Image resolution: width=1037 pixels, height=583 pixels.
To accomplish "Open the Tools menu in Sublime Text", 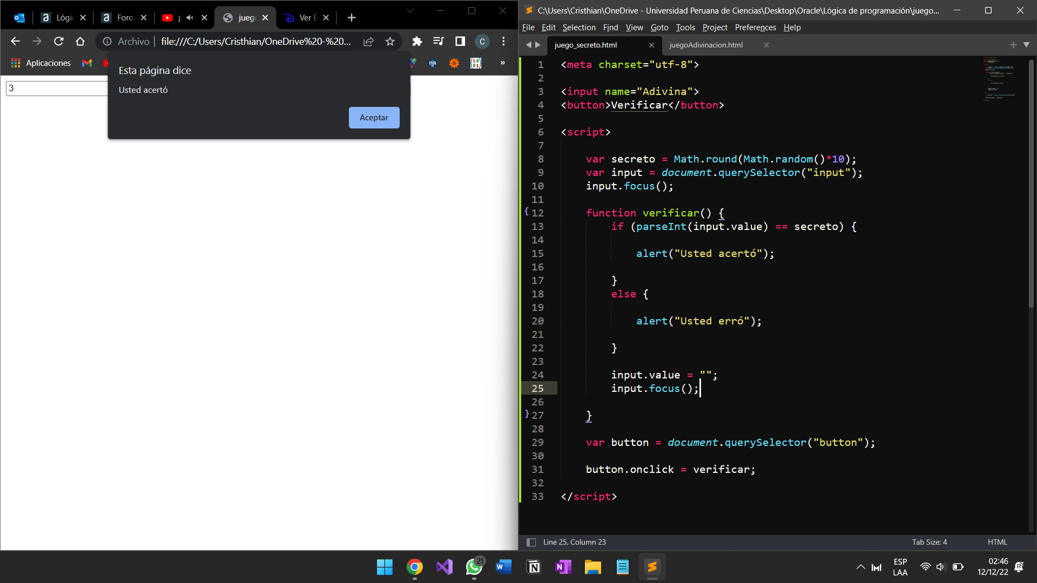I will [x=685, y=28].
